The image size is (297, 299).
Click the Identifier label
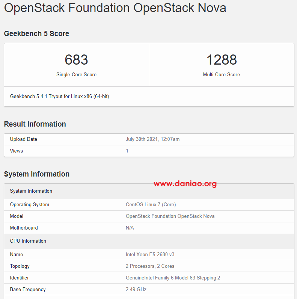click(x=19, y=278)
